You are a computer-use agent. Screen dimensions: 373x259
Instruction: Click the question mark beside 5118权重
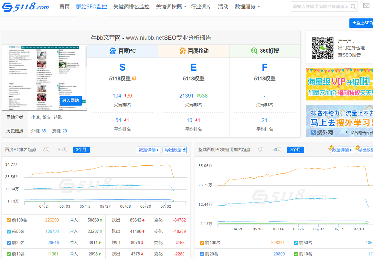(x=134, y=78)
